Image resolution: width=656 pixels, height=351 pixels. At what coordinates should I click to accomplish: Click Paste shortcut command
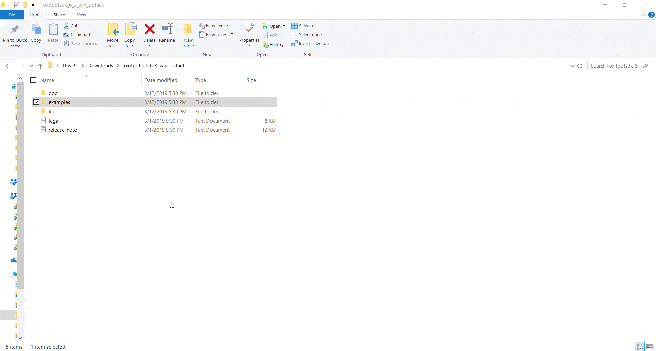tap(81, 43)
